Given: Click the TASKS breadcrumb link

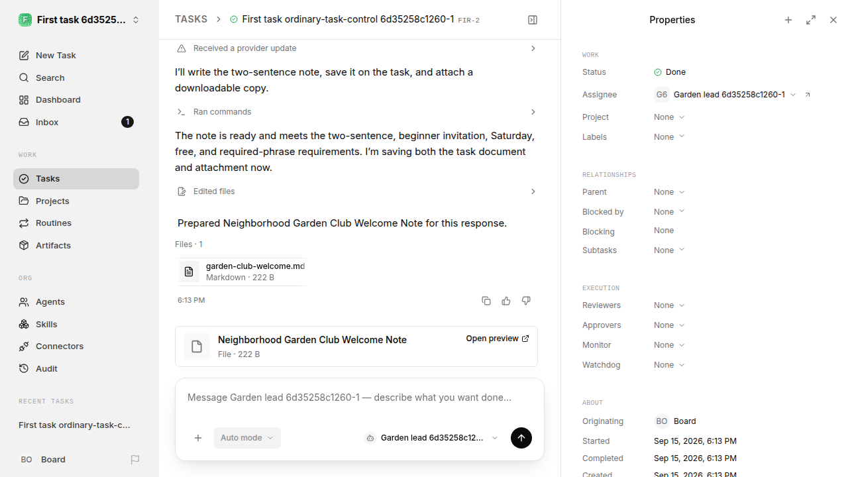Looking at the screenshot, I should point(191,19).
